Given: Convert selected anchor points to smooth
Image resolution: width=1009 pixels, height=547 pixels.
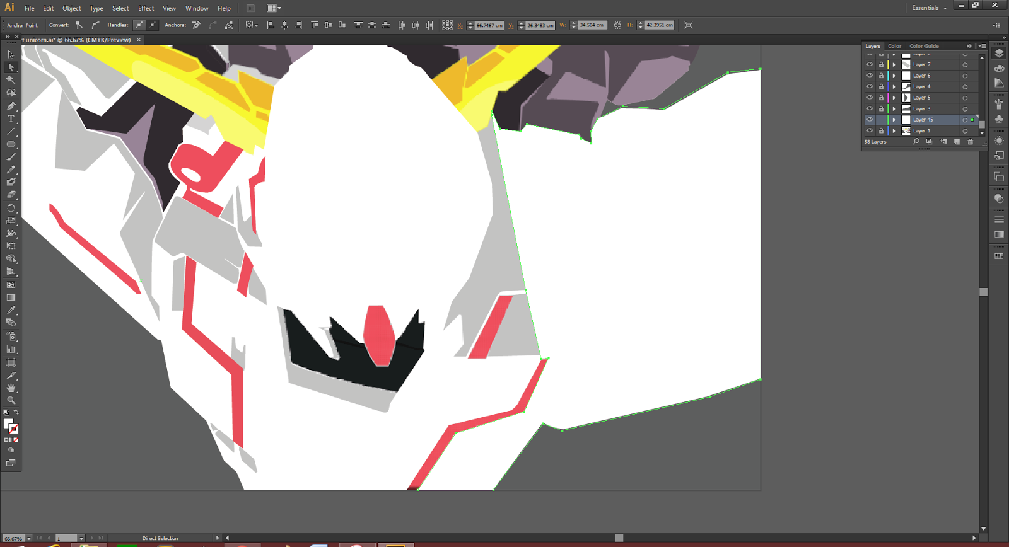Looking at the screenshot, I should tap(95, 25).
